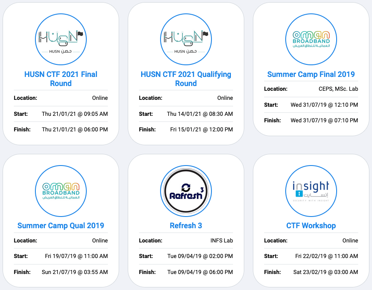Open the HUSN CTF 2021 Final Round link
This screenshot has width=372, height=290.
tap(61, 79)
